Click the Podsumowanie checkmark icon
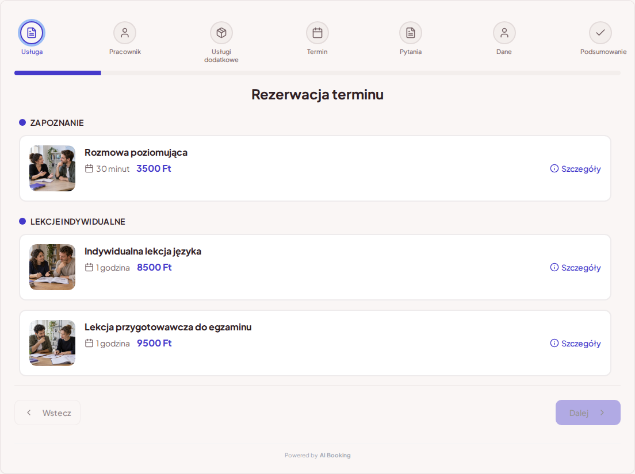Screen dimensions: 635x474 point(600,32)
